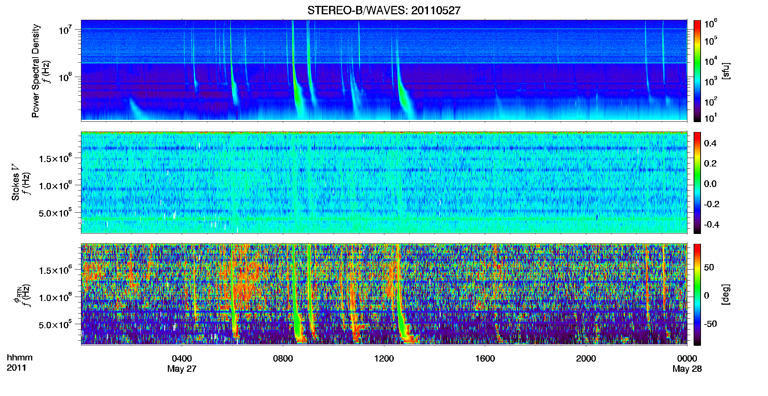Click the '0.4' Stokes color bar tick
This screenshot has height=396, width=768.
[710, 143]
